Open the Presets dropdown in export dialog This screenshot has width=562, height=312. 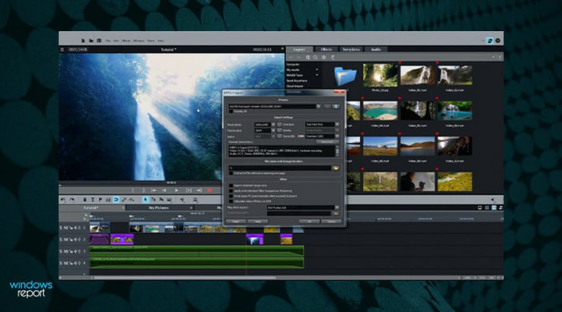click(318, 106)
